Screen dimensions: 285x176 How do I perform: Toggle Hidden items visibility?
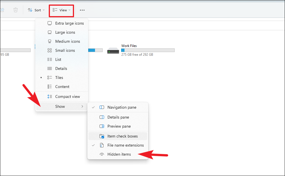(119, 154)
